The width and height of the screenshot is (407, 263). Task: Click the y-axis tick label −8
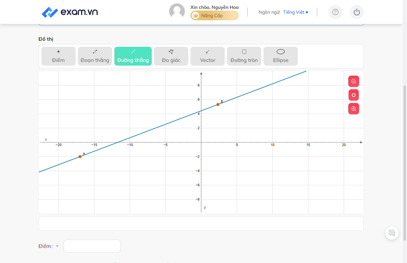coord(198,199)
